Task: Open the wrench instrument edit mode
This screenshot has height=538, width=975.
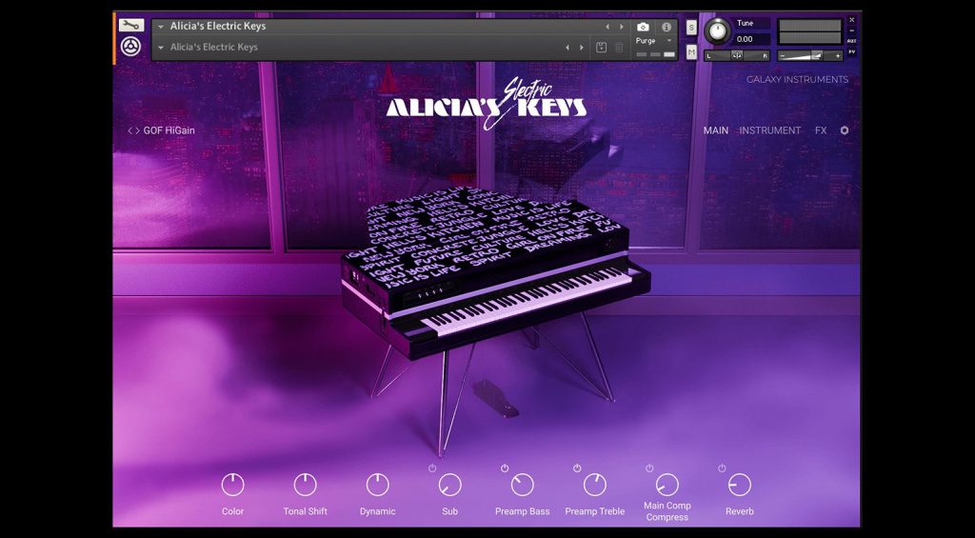Action: (x=131, y=25)
